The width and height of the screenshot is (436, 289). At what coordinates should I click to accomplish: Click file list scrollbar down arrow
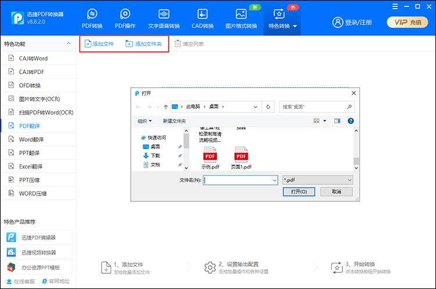click(x=356, y=168)
